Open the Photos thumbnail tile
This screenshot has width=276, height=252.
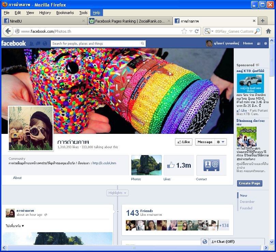tap(146, 165)
